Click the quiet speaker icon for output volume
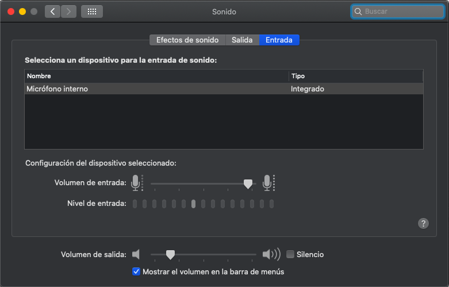The image size is (449, 287). coord(136,254)
